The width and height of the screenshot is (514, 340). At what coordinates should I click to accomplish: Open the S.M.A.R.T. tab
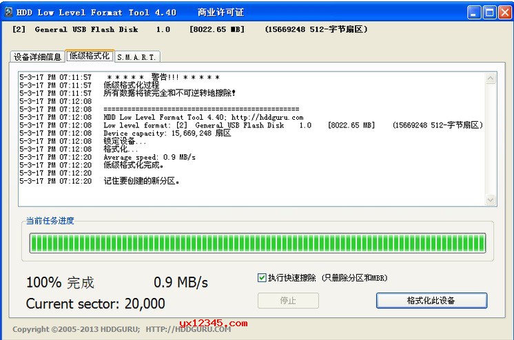pos(136,57)
